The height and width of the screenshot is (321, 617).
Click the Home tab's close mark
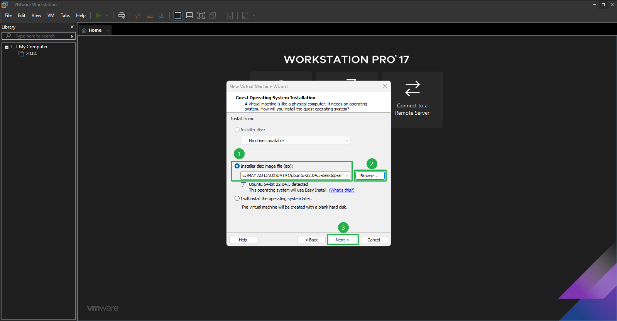click(x=108, y=31)
